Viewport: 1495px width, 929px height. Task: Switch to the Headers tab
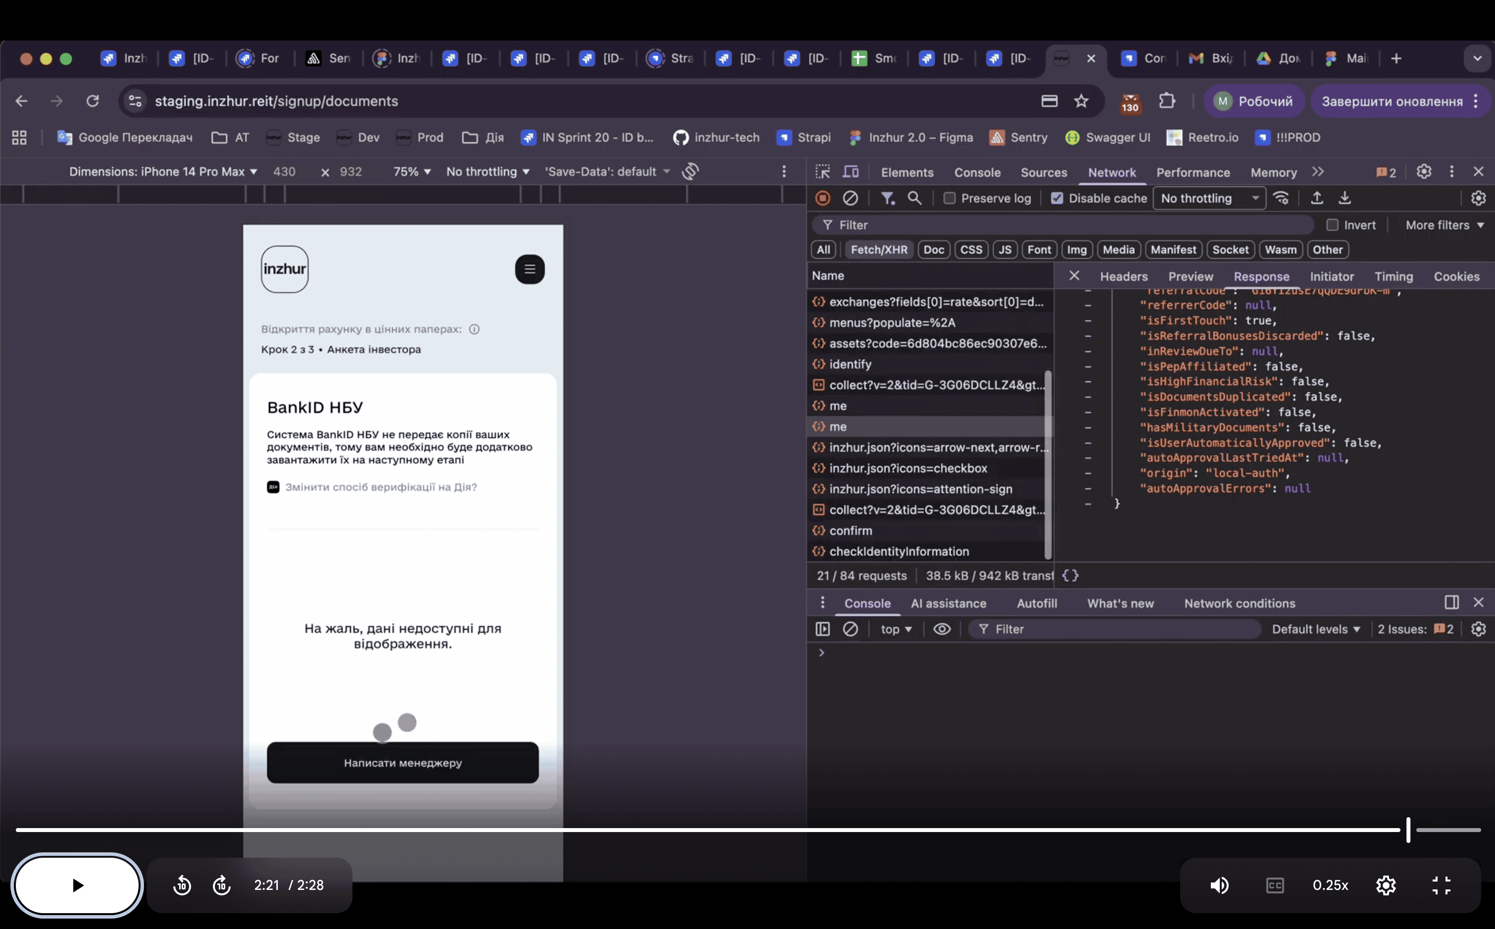coord(1123,277)
